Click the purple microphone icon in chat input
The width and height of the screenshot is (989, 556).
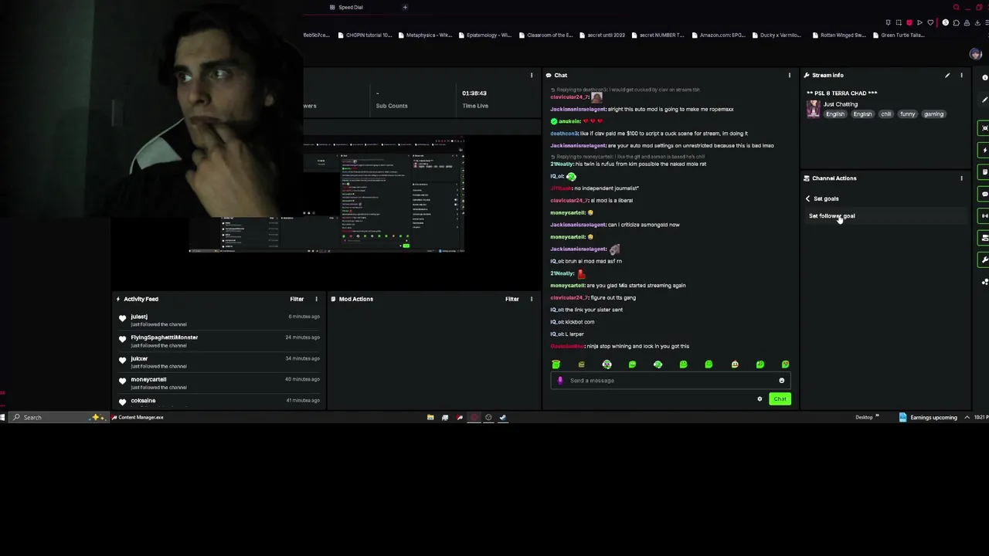point(560,380)
